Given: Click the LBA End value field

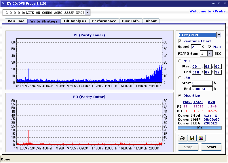Looking at the screenshot, I should tap(202, 89).
